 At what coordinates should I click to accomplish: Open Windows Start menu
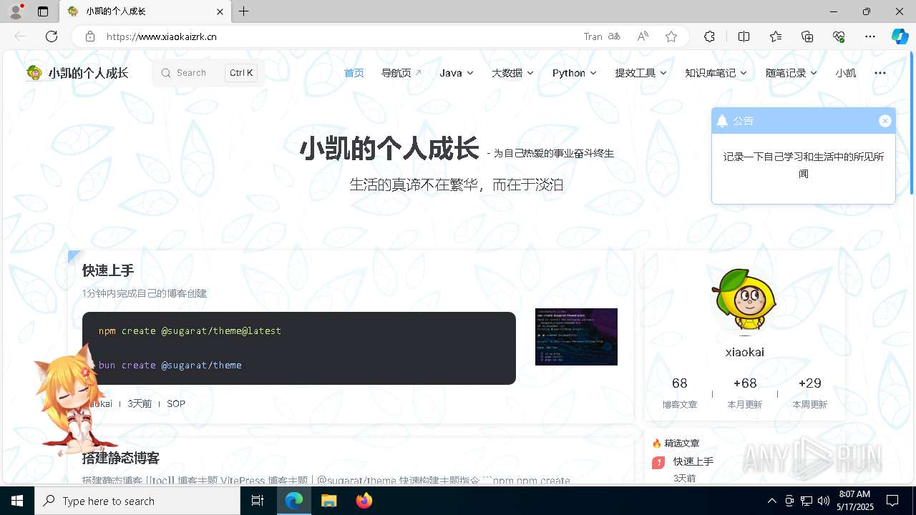point(17,501)
